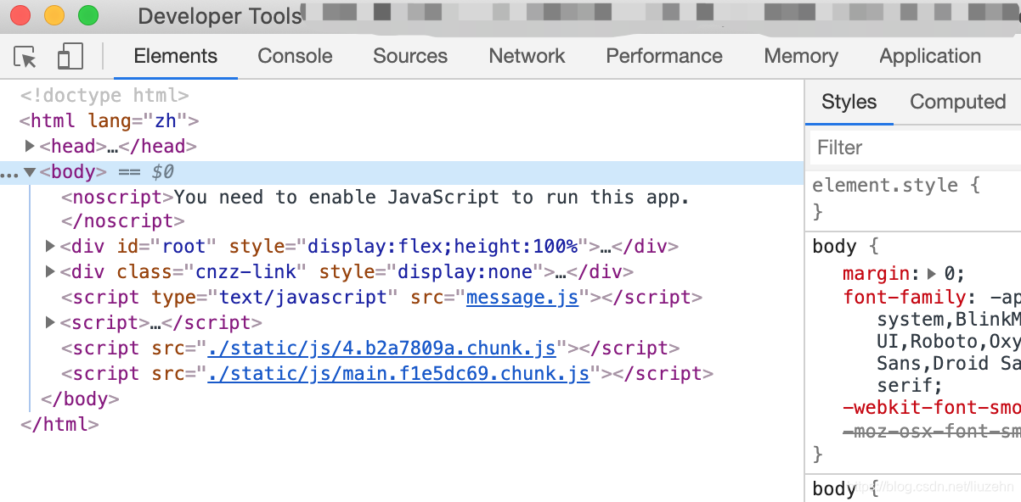Screen dimensions: 1021x502
Task: Toggle the device toolbar icon
Action: (x=70, y=57)
